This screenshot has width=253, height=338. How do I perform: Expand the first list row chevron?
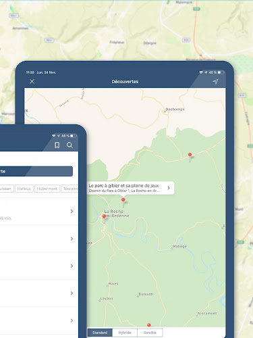coord(72,211)
